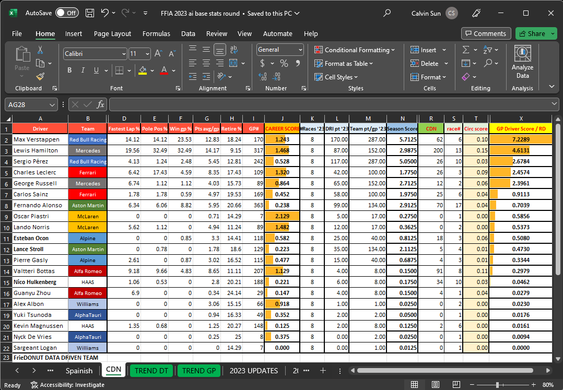Click the Increase Indent icon
This screenshot has height=390, width=563.
point(206,76)
